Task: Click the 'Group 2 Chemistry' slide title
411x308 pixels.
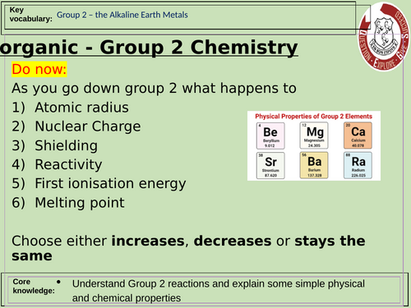Action: (149, 48)
